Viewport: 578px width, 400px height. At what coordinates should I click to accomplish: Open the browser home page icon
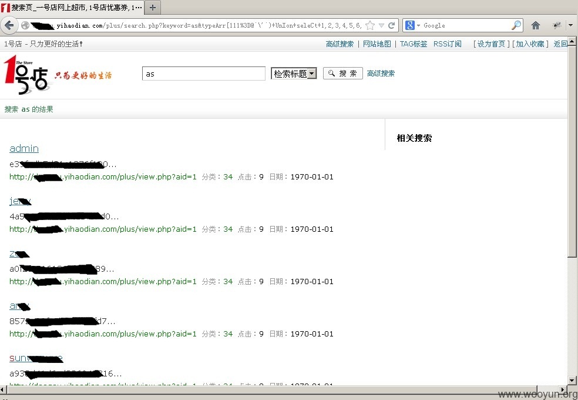pyautogui.click(x=536, y=25)
